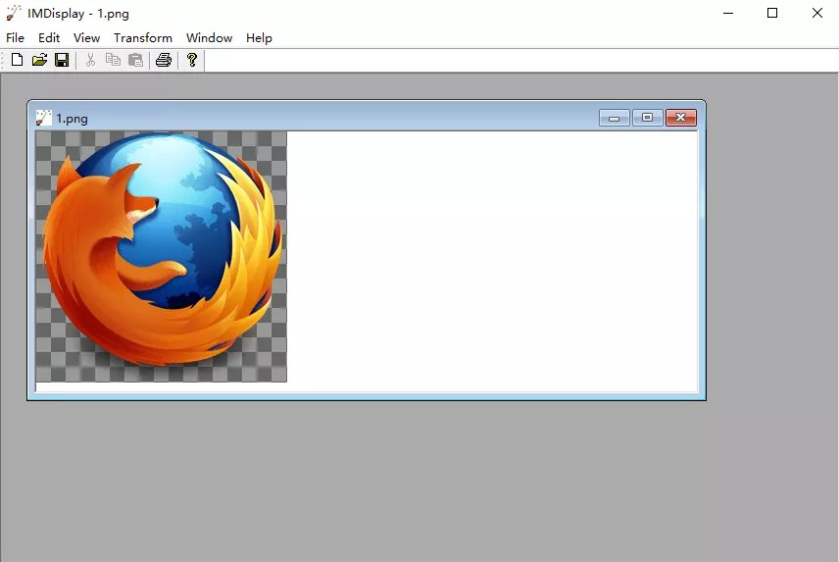Print the image using the printer icon
839x562 pixels.
164,60
